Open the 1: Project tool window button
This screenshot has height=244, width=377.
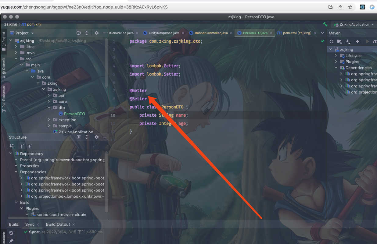pyautogui.click(x=4, y=41)
